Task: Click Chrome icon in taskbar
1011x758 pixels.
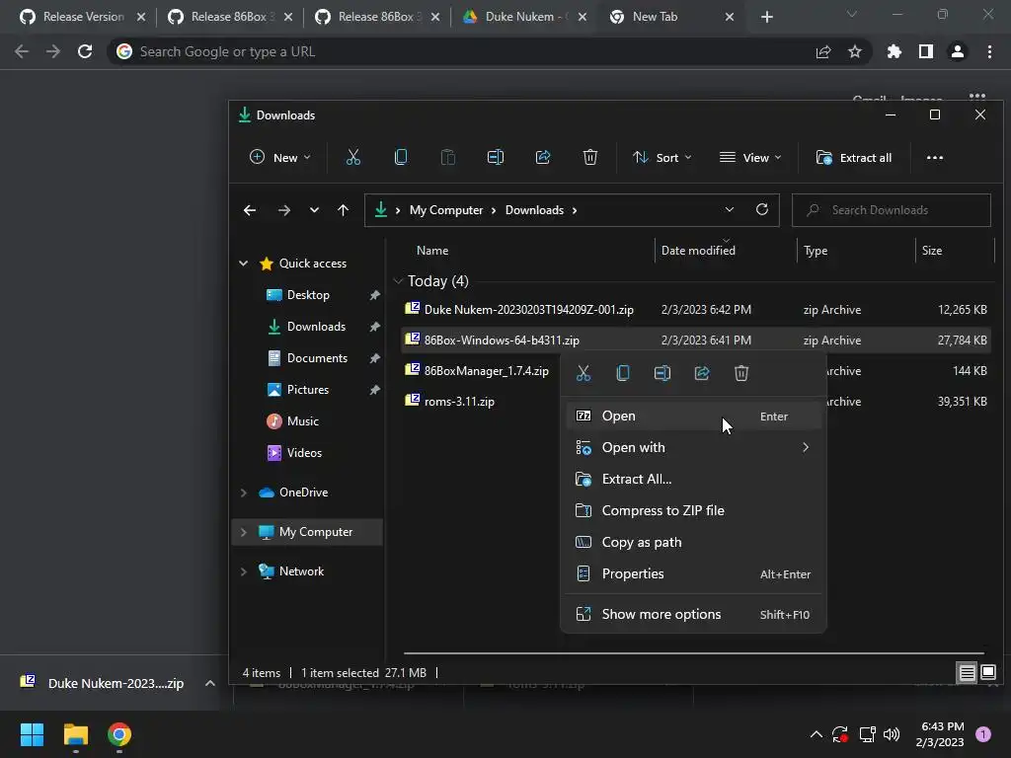Action: [x=119, y=734]
